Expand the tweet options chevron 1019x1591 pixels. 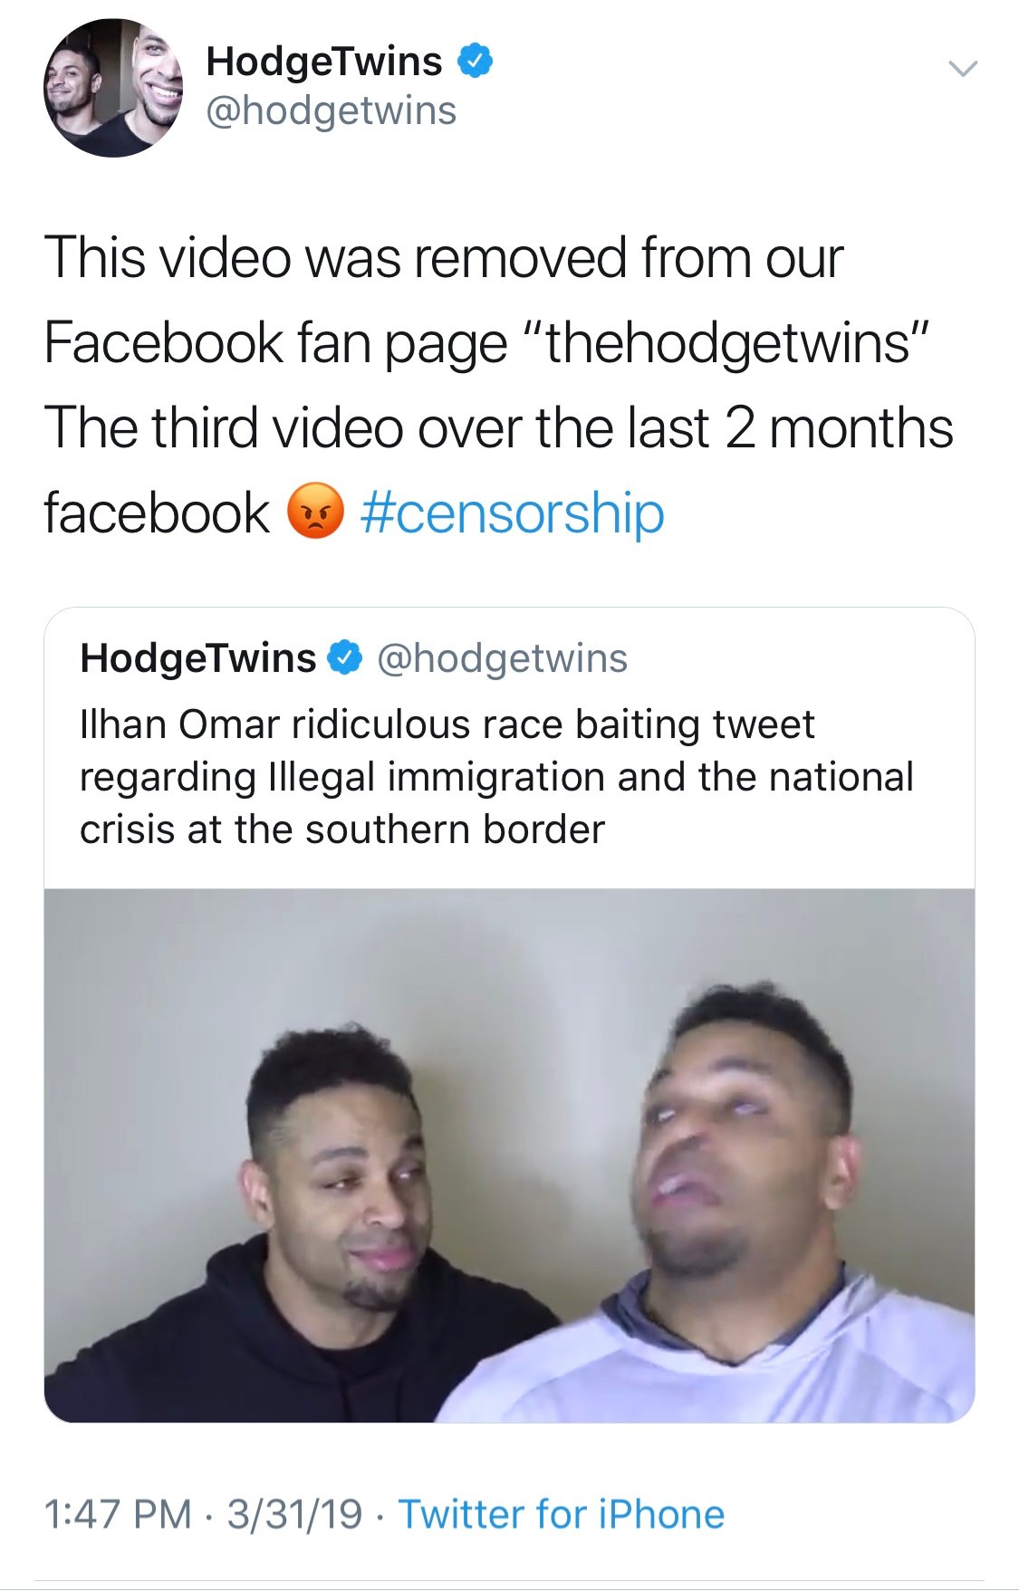tap(962, 68)
